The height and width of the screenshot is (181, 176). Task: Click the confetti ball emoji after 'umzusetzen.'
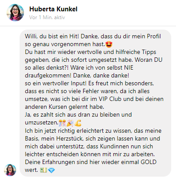[x=62, y=123]
